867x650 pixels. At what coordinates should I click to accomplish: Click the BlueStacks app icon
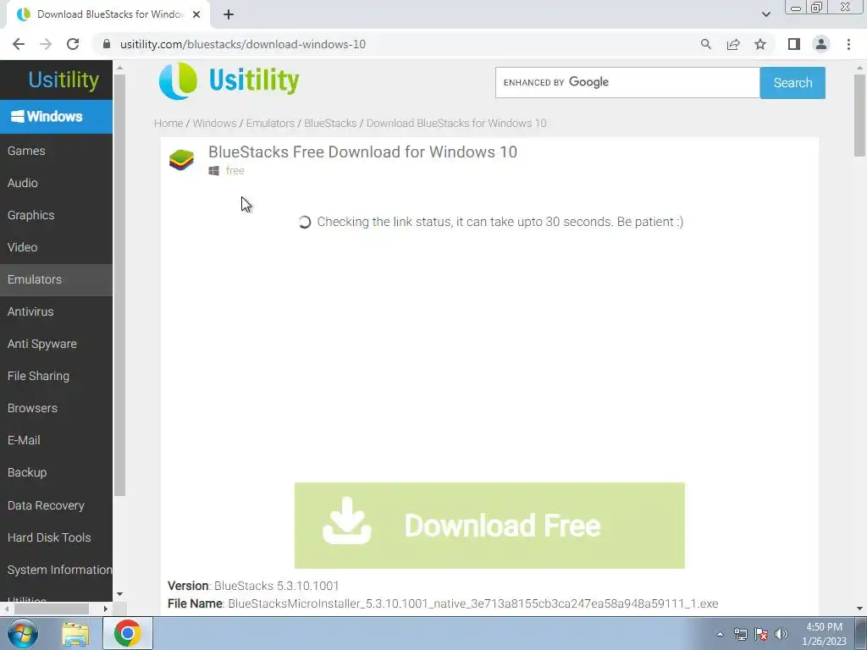181,160
